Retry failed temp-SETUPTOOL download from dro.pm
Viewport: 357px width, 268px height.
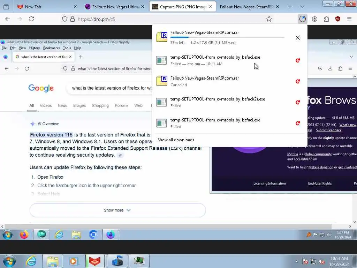point(297,60)
